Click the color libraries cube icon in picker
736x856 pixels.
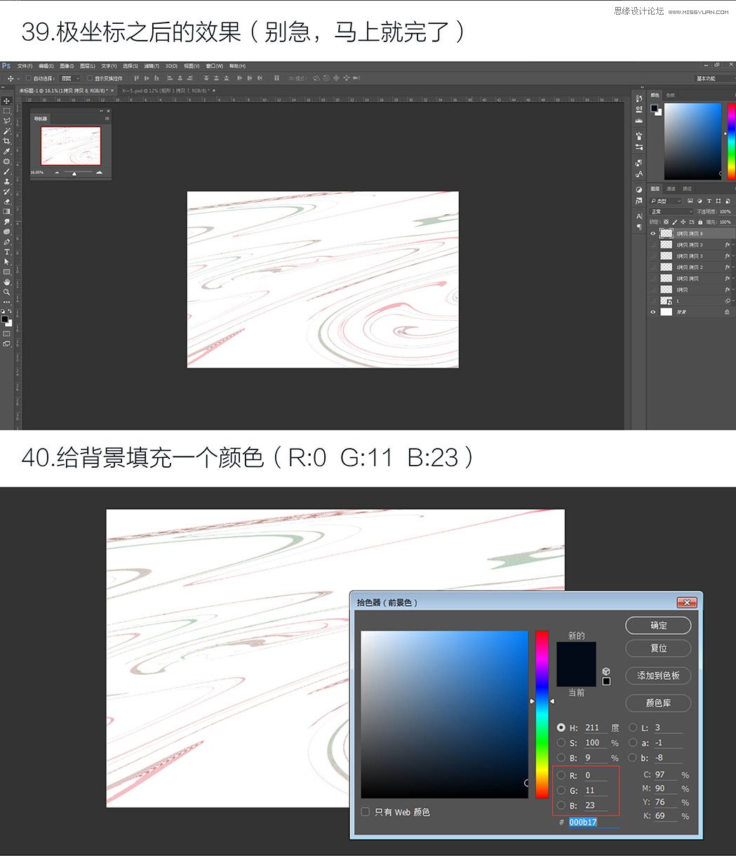(606, 671)
